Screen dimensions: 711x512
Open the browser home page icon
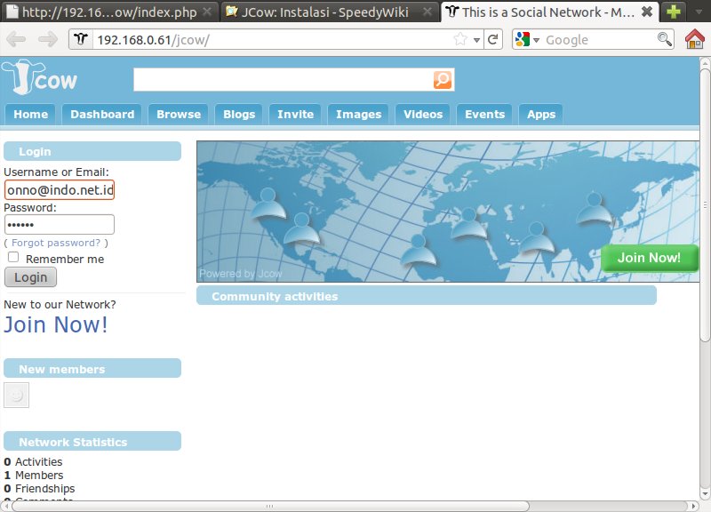[x=695, y=39]
